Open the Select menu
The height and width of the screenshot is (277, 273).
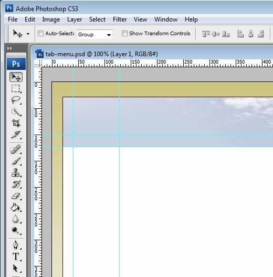point(97,19)
